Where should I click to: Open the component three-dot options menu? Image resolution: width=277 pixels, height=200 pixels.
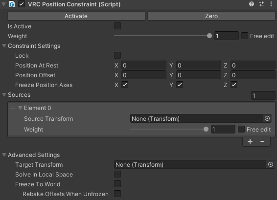271,4
